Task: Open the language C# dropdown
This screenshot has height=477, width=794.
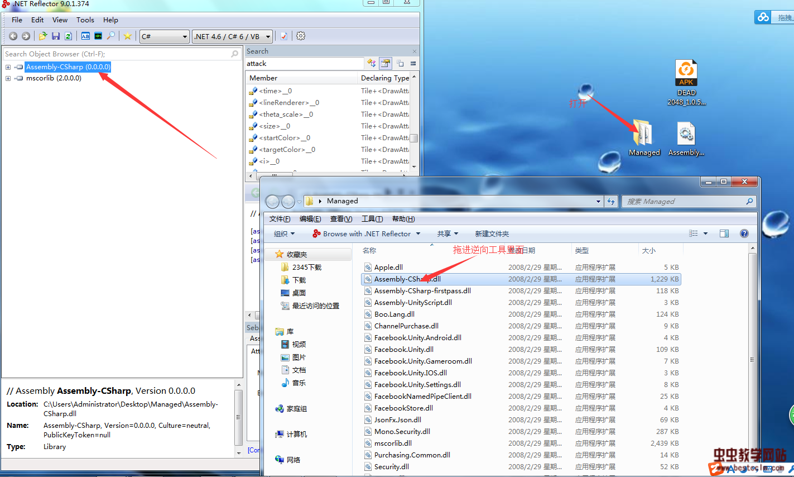Action: pos(165,36)
